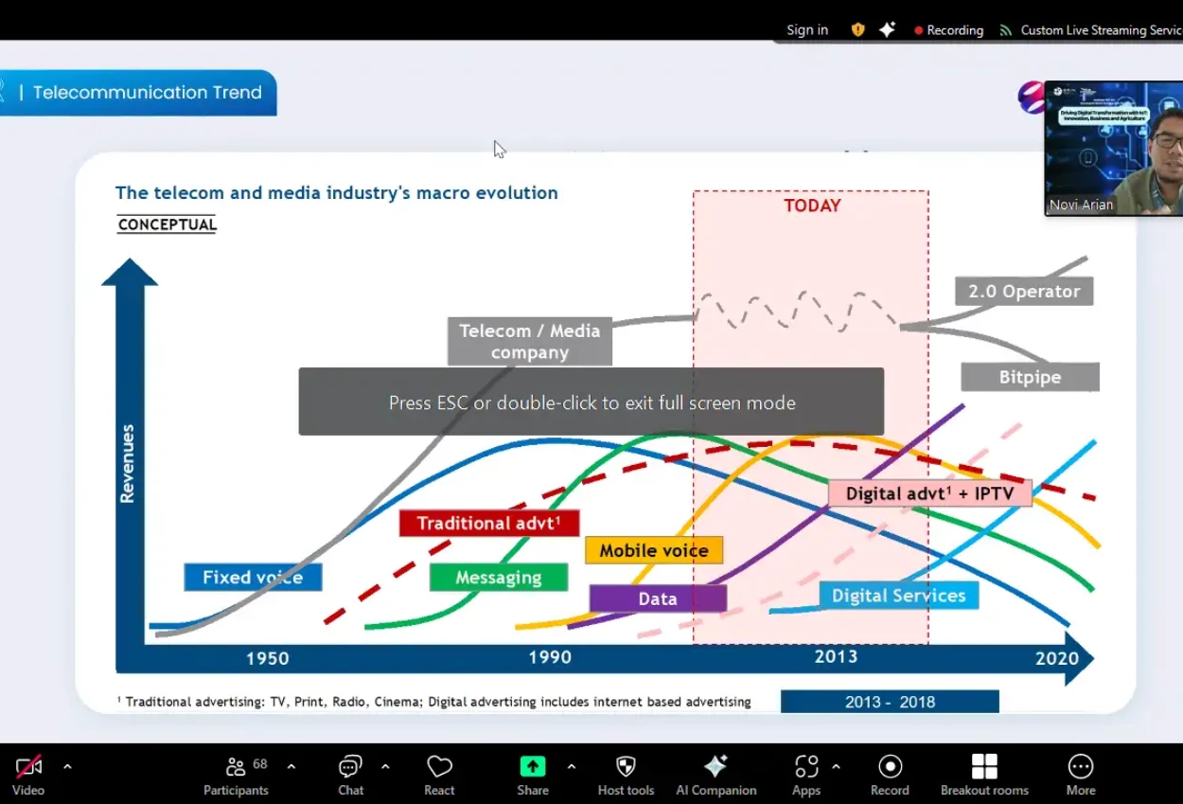
Task: Click the yellow 'Mobile voice' label
Action: 654,550
